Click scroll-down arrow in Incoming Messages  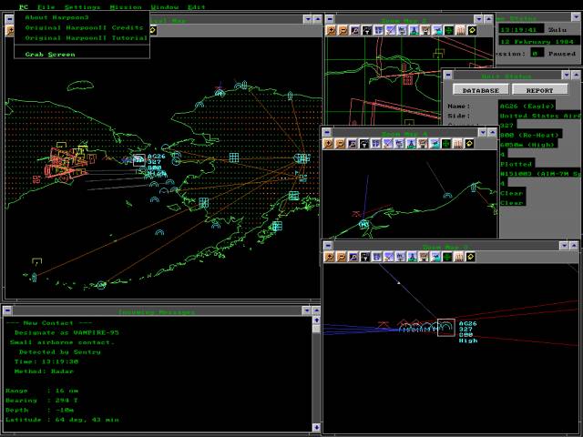click(x=316, y=427)
